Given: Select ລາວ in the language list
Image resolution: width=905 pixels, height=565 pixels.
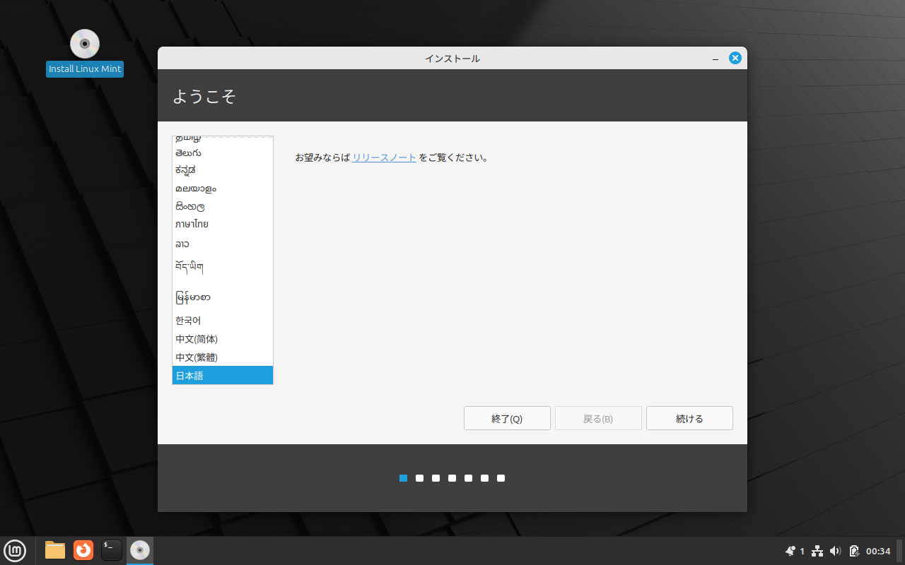Looking at the screenshot, I should [x=223, y=244].
